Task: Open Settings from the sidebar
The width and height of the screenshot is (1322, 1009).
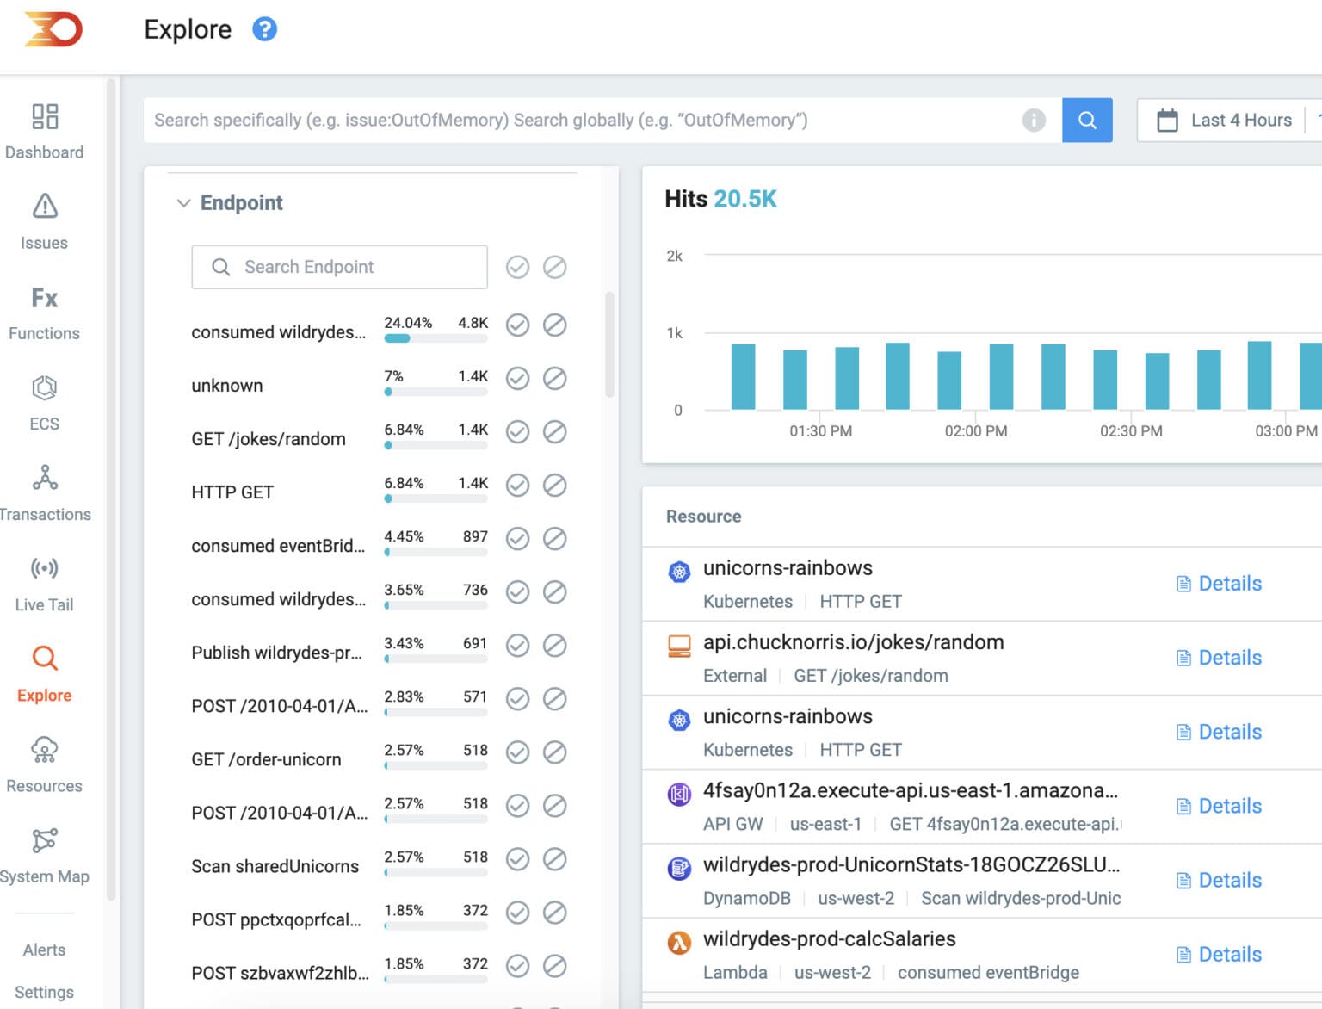Action: (45, 991)
